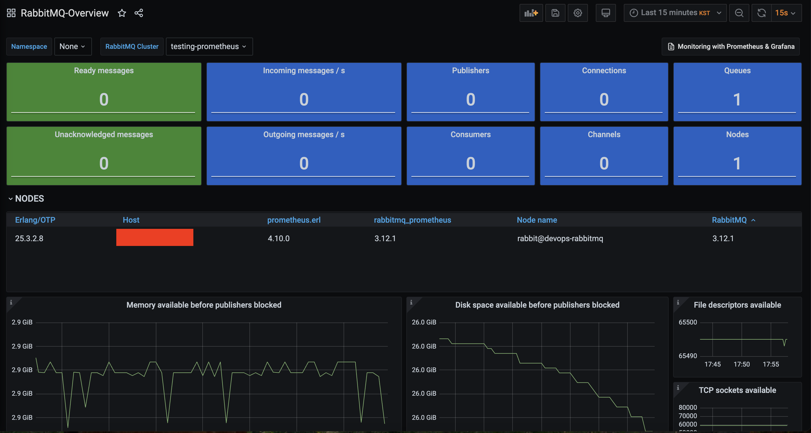Image resolution: width=811 pixels, height=433 pixels.
Task: Open the 15s refresh interval dropdown
Action: 786,13
